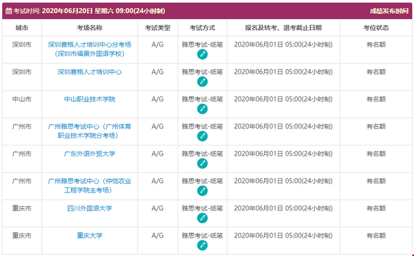
Task: Open 深圳赛格人才培训中心分考场 (福景外国语学校) link
Action: tap(90, 49)
